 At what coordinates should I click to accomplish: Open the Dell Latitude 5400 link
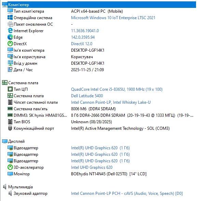(x=87, y=96)
